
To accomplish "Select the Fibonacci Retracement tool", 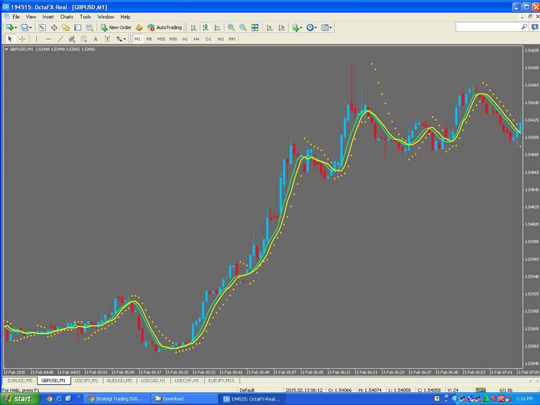I will 84,39.
